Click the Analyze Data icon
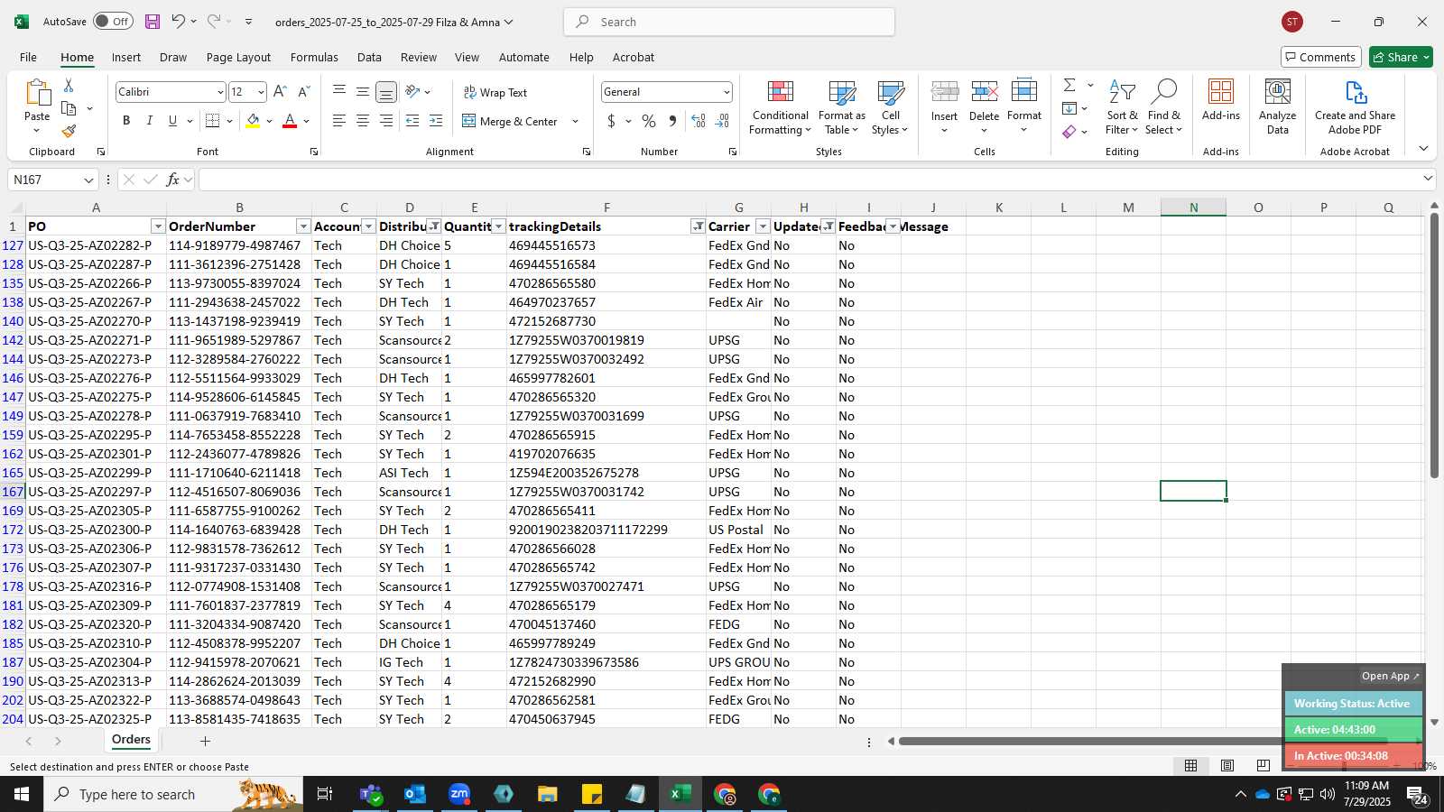Screen dimensions: 1444x812 [x=1277, y=106]
